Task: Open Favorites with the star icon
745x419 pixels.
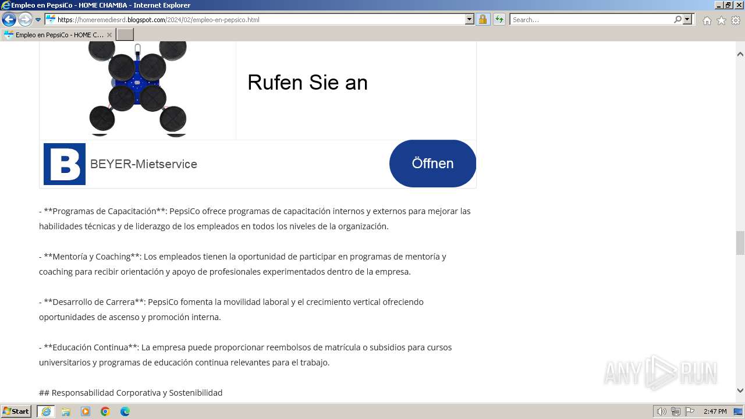Action: pyautogui.click(x=721, y=20)
